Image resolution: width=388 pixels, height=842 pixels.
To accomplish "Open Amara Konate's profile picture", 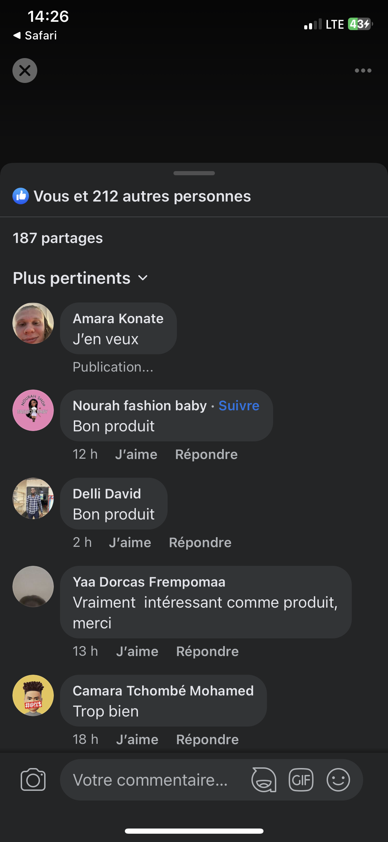I will 33,323.
